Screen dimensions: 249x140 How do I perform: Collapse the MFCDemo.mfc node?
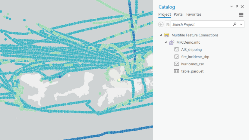pos(165,42)
